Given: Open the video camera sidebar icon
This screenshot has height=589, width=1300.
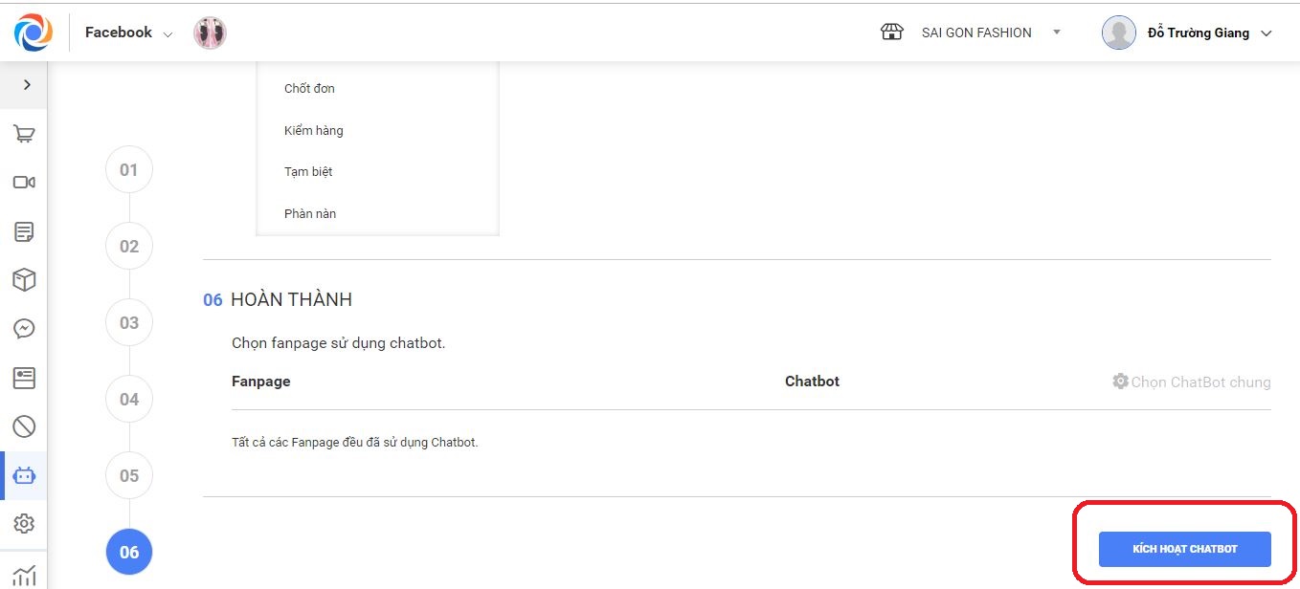Looking at the screenshot, I should 24,182.
